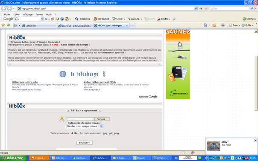Screen dimensions: 258x161
Task: Expand the address bar history dropdown
Action: (196, 9)
